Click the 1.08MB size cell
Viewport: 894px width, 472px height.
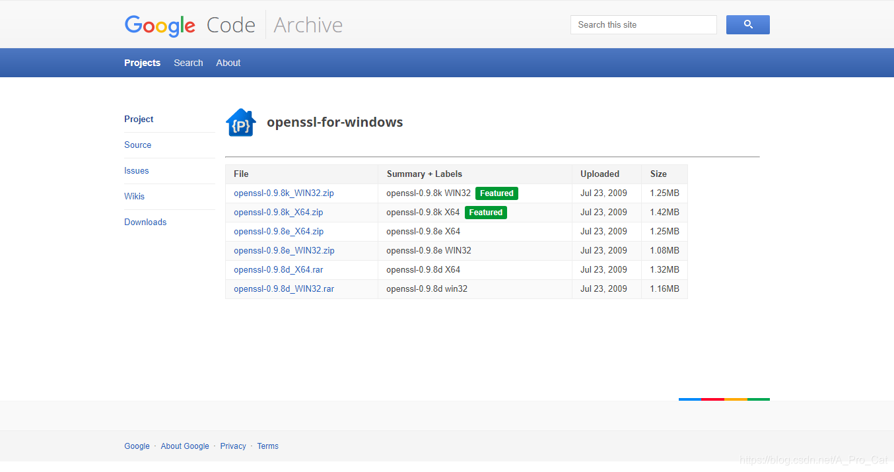[665, 251]
